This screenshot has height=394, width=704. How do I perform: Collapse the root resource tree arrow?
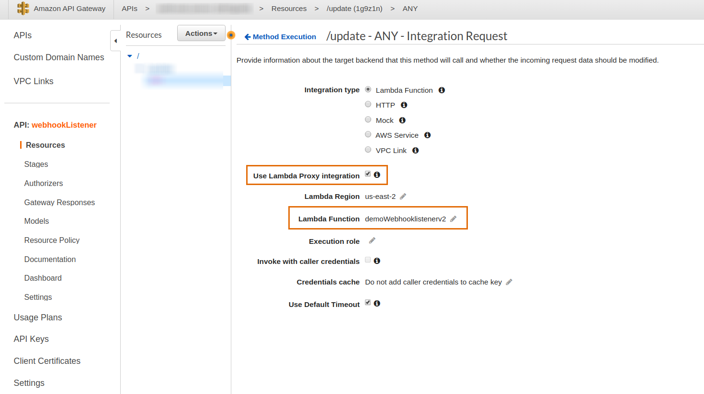click(x=130, y=56)
